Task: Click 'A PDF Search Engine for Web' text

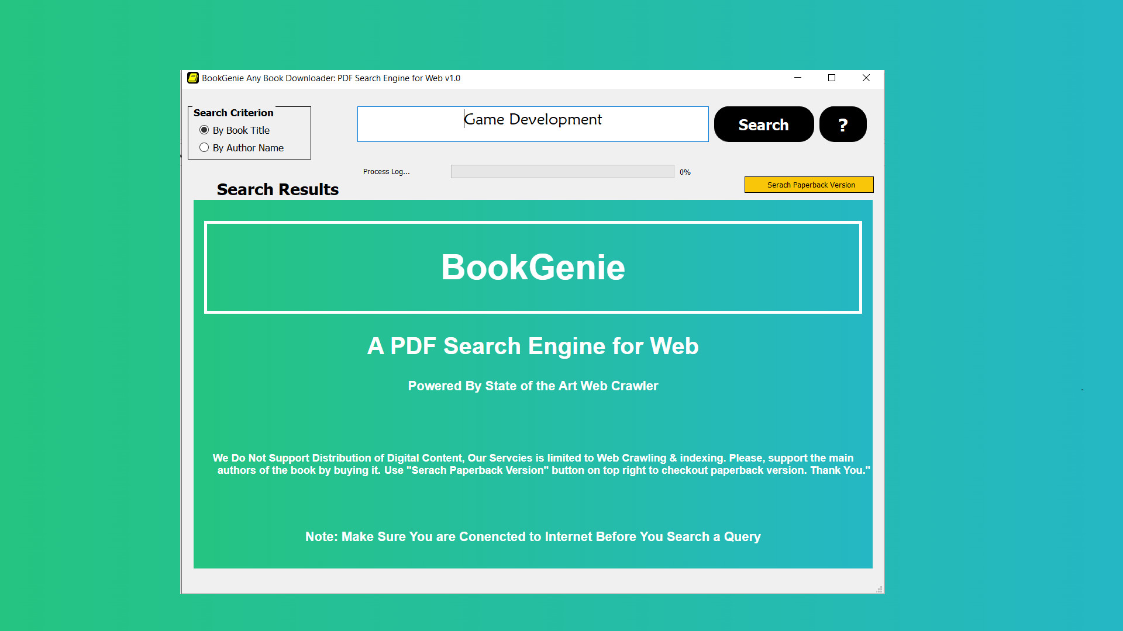Action: click(x=533, y=346)
